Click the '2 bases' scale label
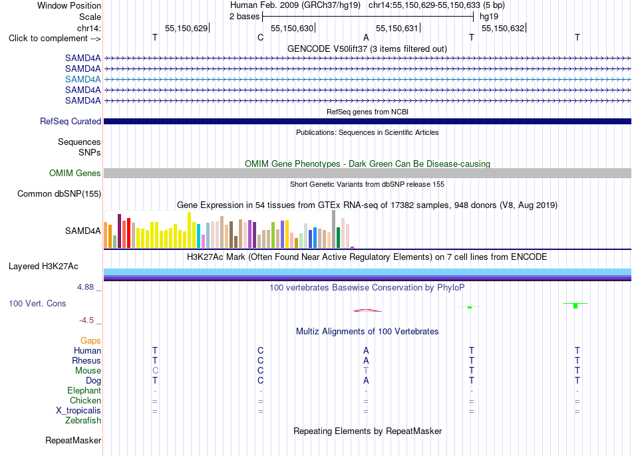This screenshot has width=632, height=456. (245, 17)
